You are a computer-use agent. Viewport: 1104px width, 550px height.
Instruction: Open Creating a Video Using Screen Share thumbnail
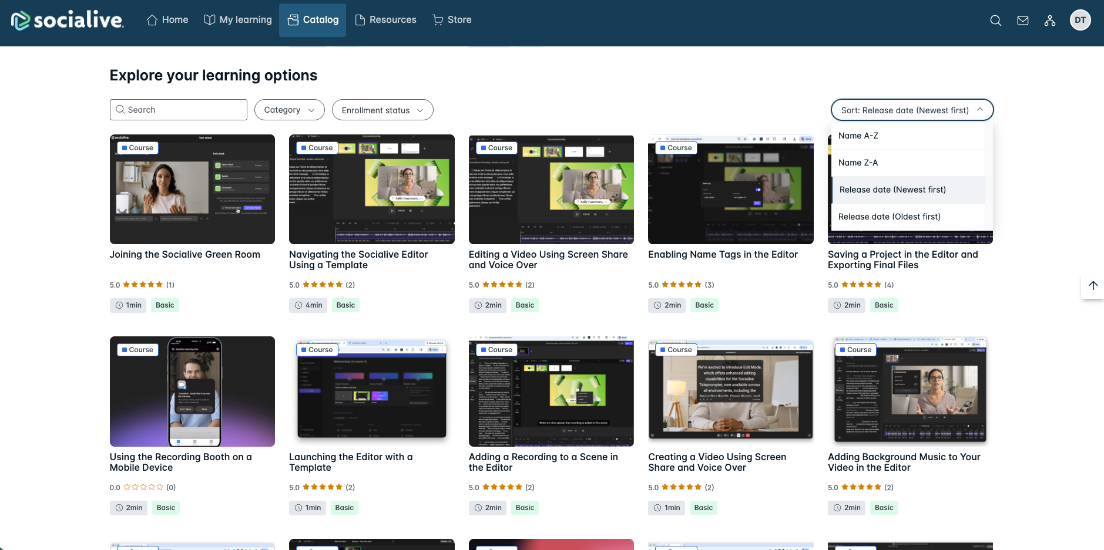tap(731, 392)
